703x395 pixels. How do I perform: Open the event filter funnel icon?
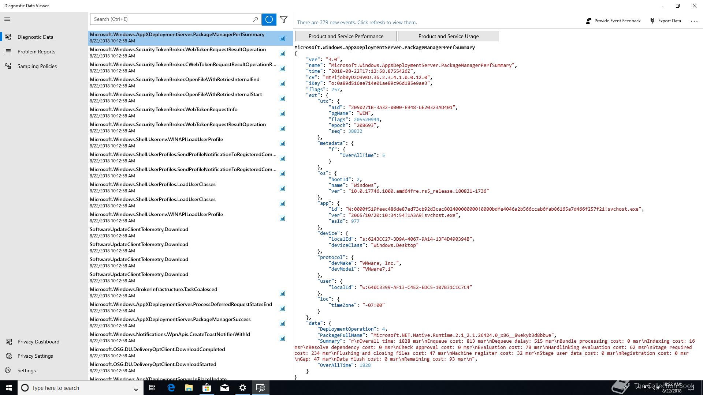coord(284,19)
